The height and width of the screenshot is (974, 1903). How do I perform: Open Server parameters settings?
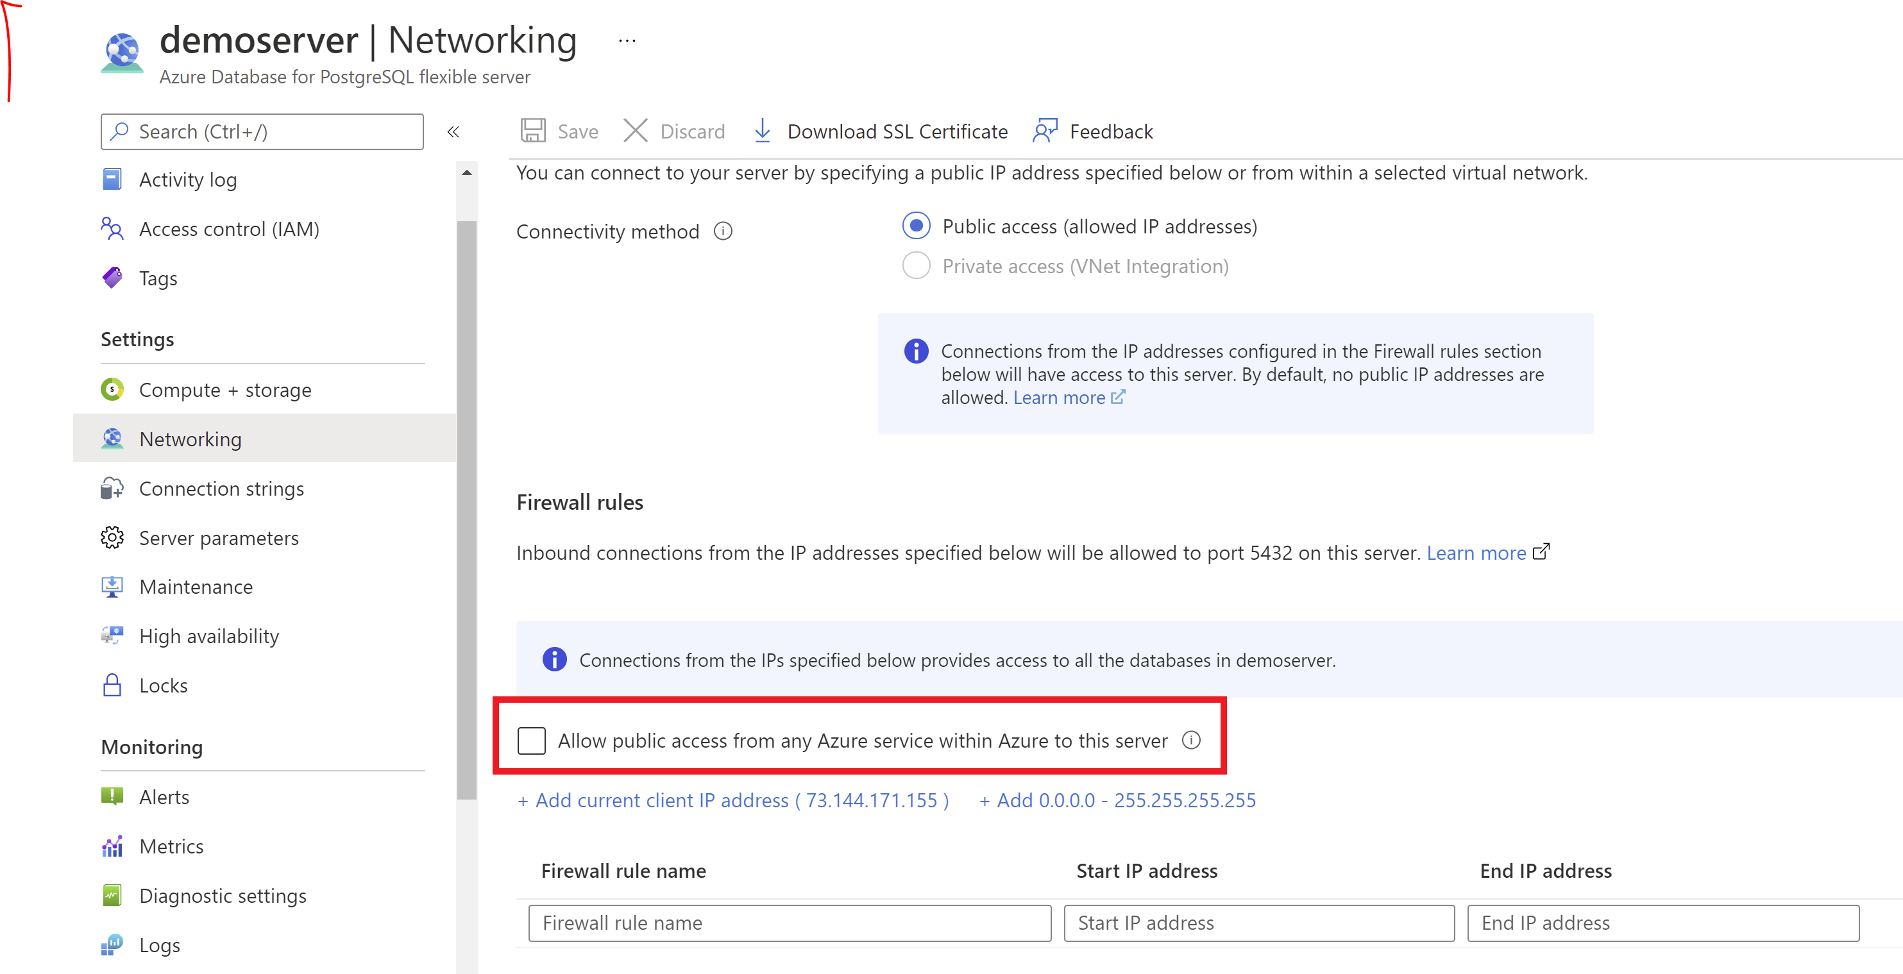click(x=219, y=537)
